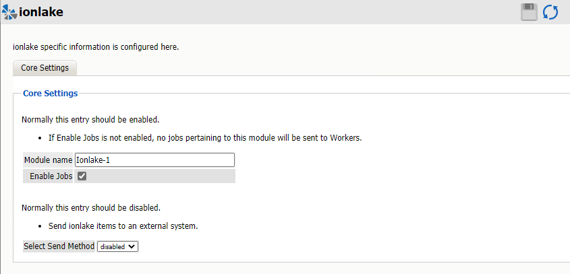This screenshot has width=570, height=274.
Task: Click the Module name label
Action: 48,160
